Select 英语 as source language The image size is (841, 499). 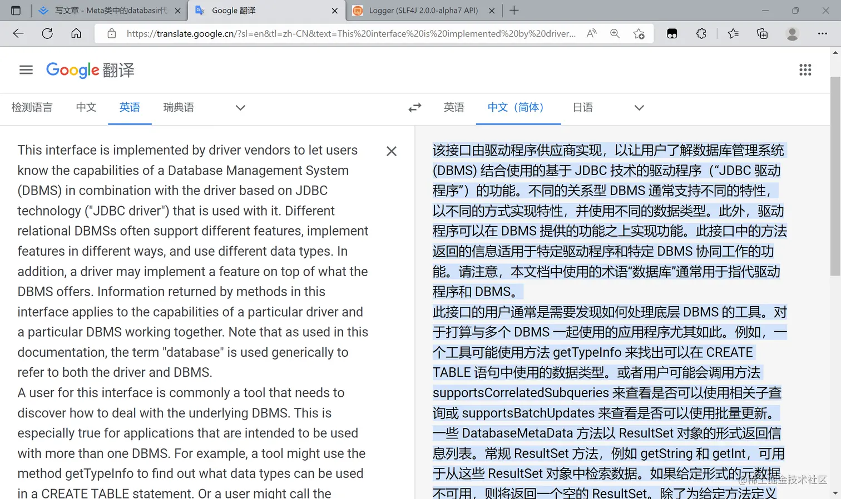[130, 108]
